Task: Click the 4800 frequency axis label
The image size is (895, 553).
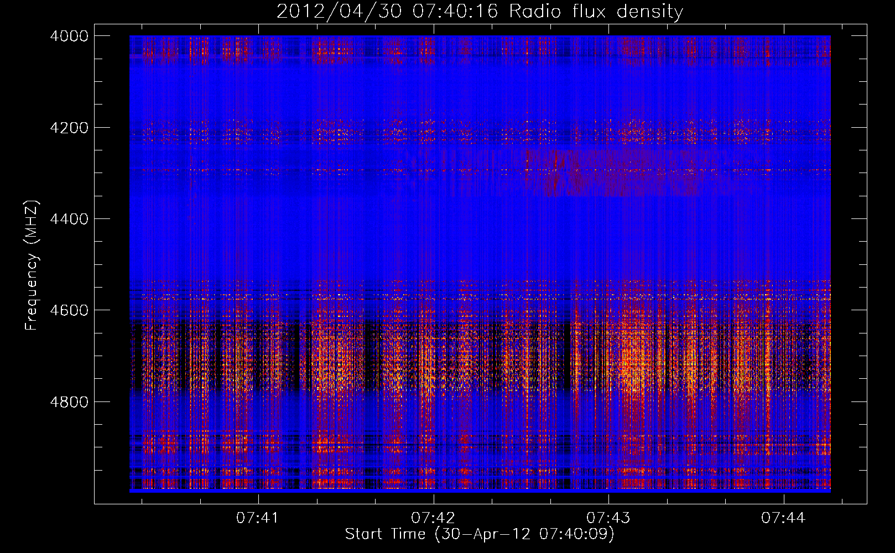Action: tap(69, 401)
